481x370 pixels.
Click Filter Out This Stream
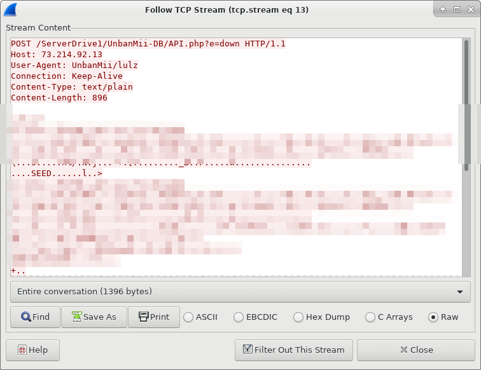293,350
